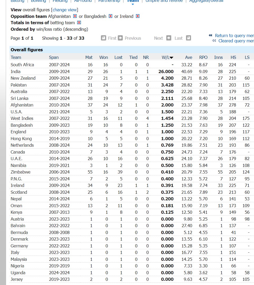
Task: Select the Zimbabwe team name
Action: tap(21, 172)
